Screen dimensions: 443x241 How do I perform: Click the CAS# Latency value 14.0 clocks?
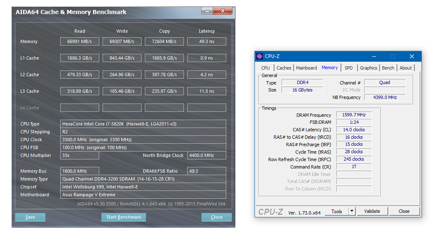(354, 130)
